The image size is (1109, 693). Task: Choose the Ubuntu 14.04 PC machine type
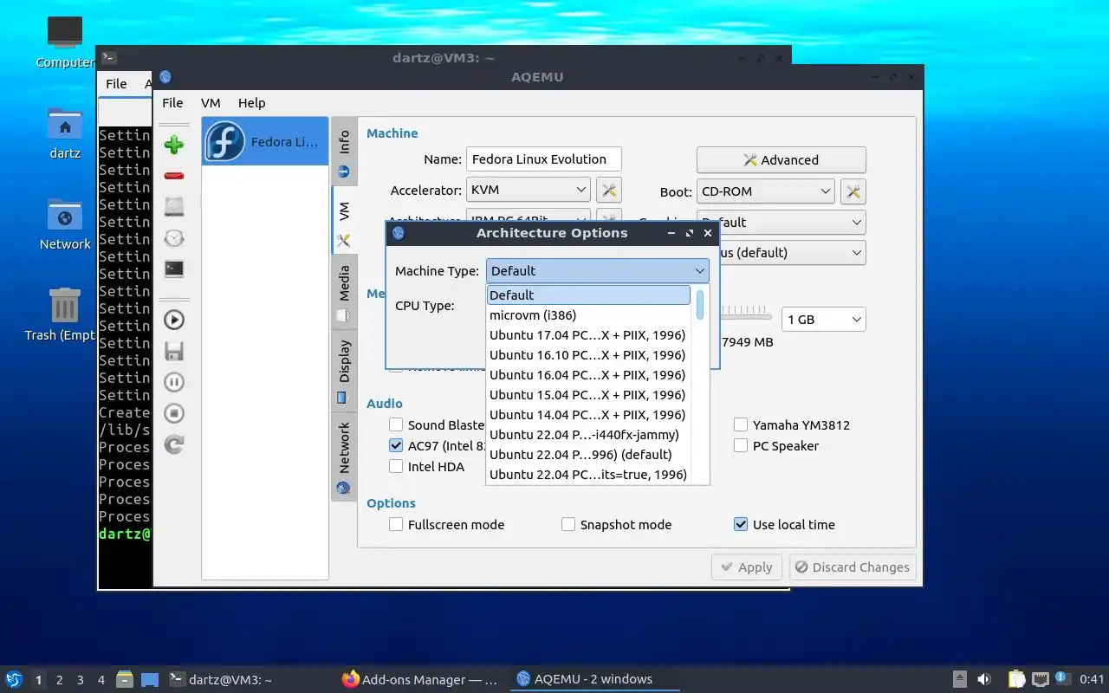click(588, 414)
